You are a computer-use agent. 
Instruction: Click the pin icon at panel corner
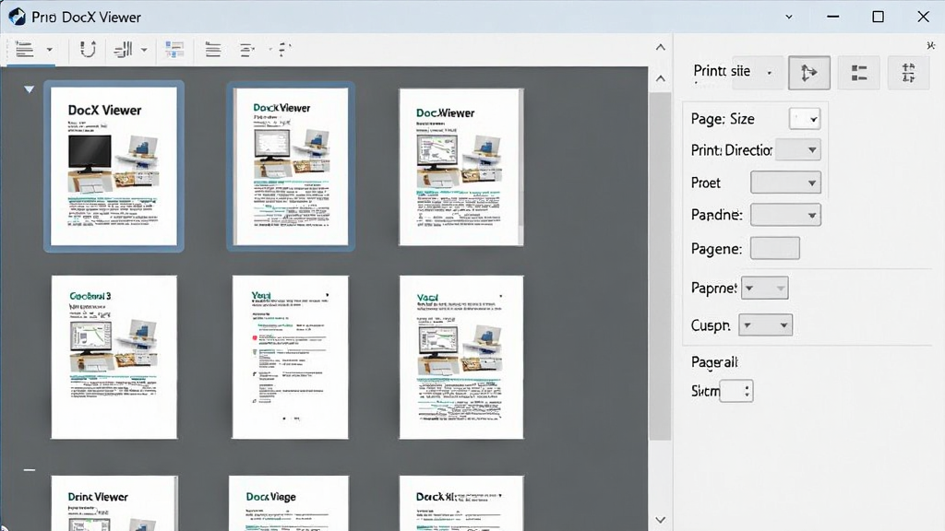pyautogui.click(x=931, y=46)
